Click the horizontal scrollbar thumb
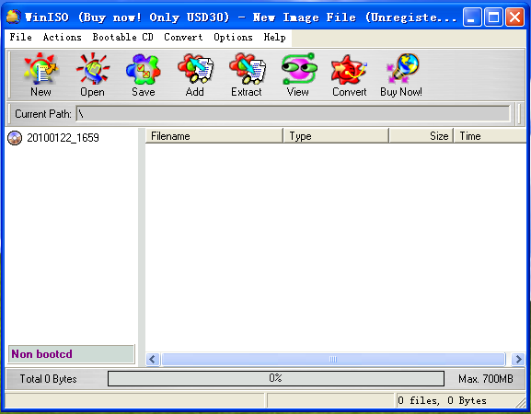Viewport: 531px width, 414px height. 333,359
